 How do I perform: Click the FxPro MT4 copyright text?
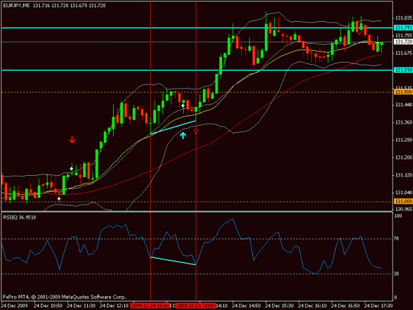pos(65,297)
